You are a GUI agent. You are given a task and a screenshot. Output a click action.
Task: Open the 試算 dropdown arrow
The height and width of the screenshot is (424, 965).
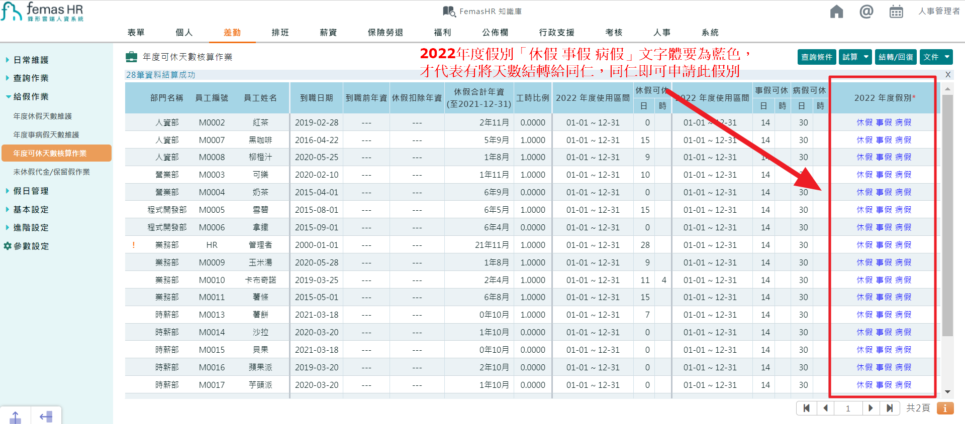(x=866, y=57)
